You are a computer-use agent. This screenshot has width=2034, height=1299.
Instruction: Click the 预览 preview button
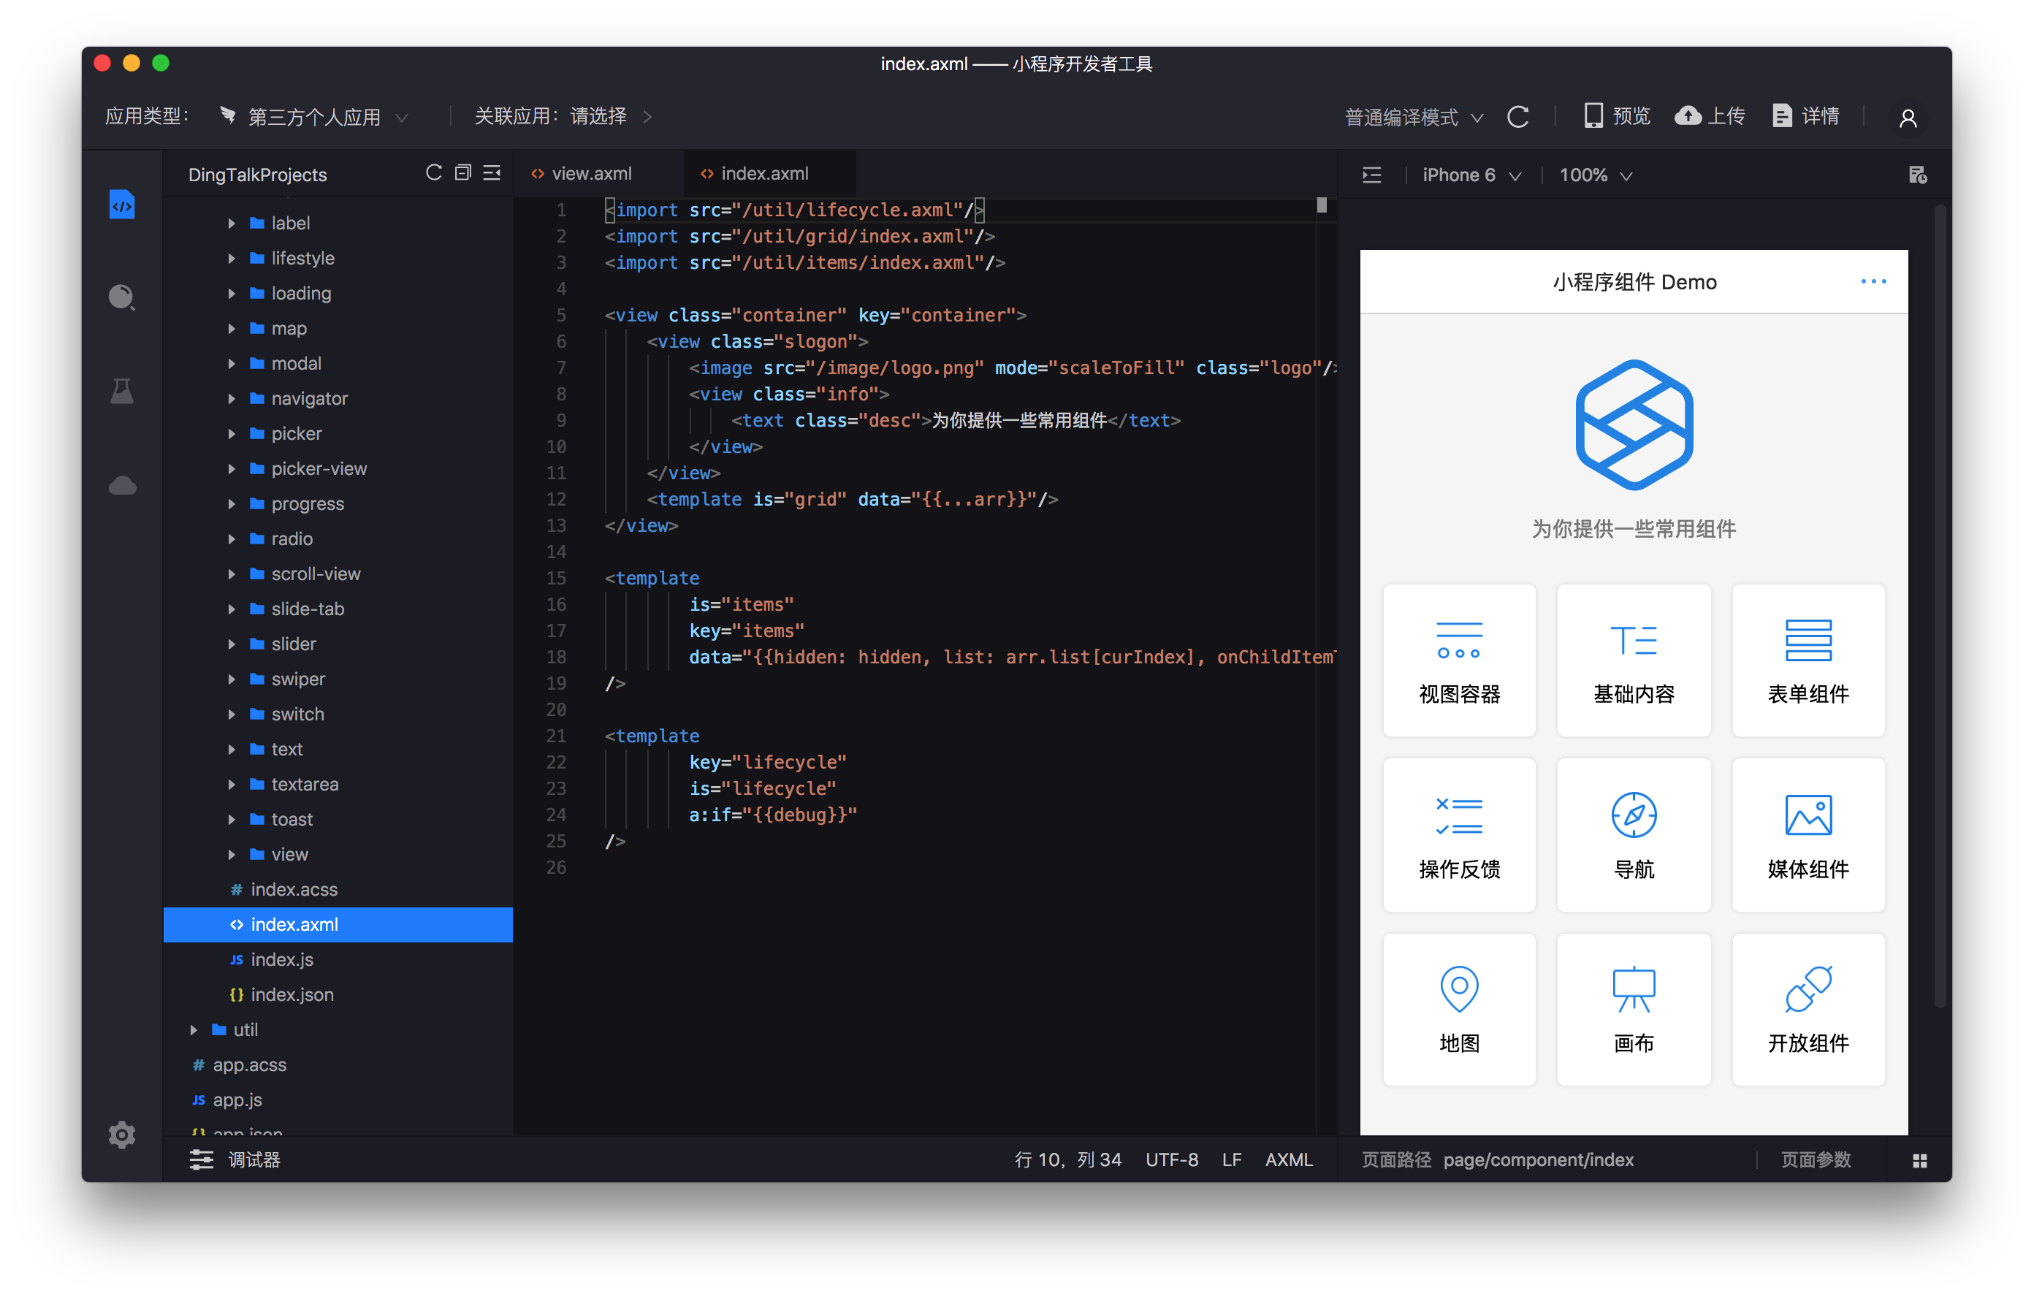point(1616,115)
